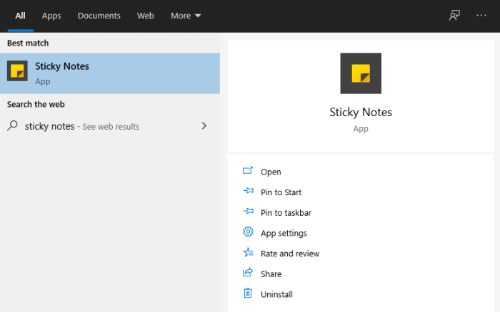Click the magnifier icon beside the web search
This screenshot has height=312, width=500.
pos(13,126)
